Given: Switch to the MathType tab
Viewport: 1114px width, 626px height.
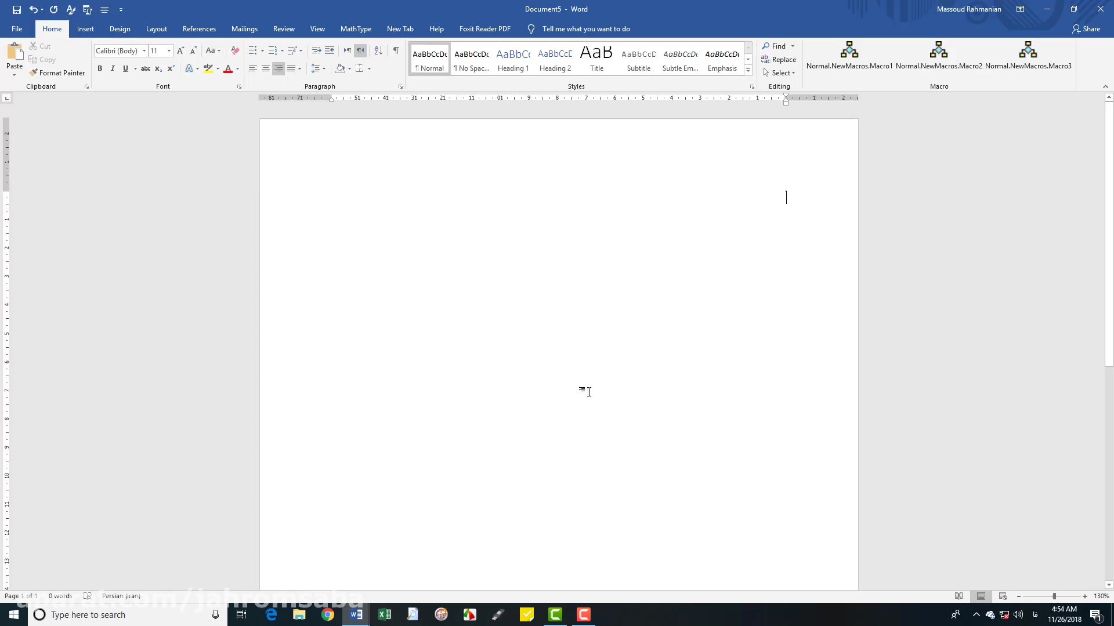Looking at the screenshot, I should point(356,29).
